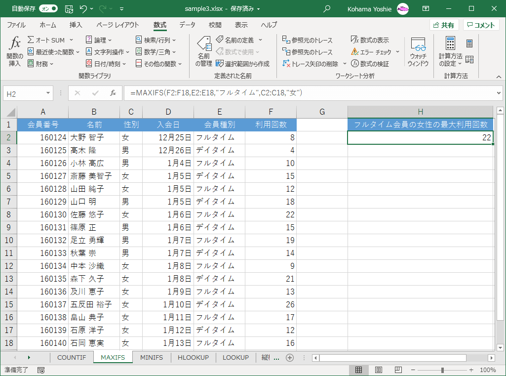The width and height of the screenshot is (506, 376).
Task: Open Math & Trig (数学/三角) functions
Action: [x=156, y=52]
